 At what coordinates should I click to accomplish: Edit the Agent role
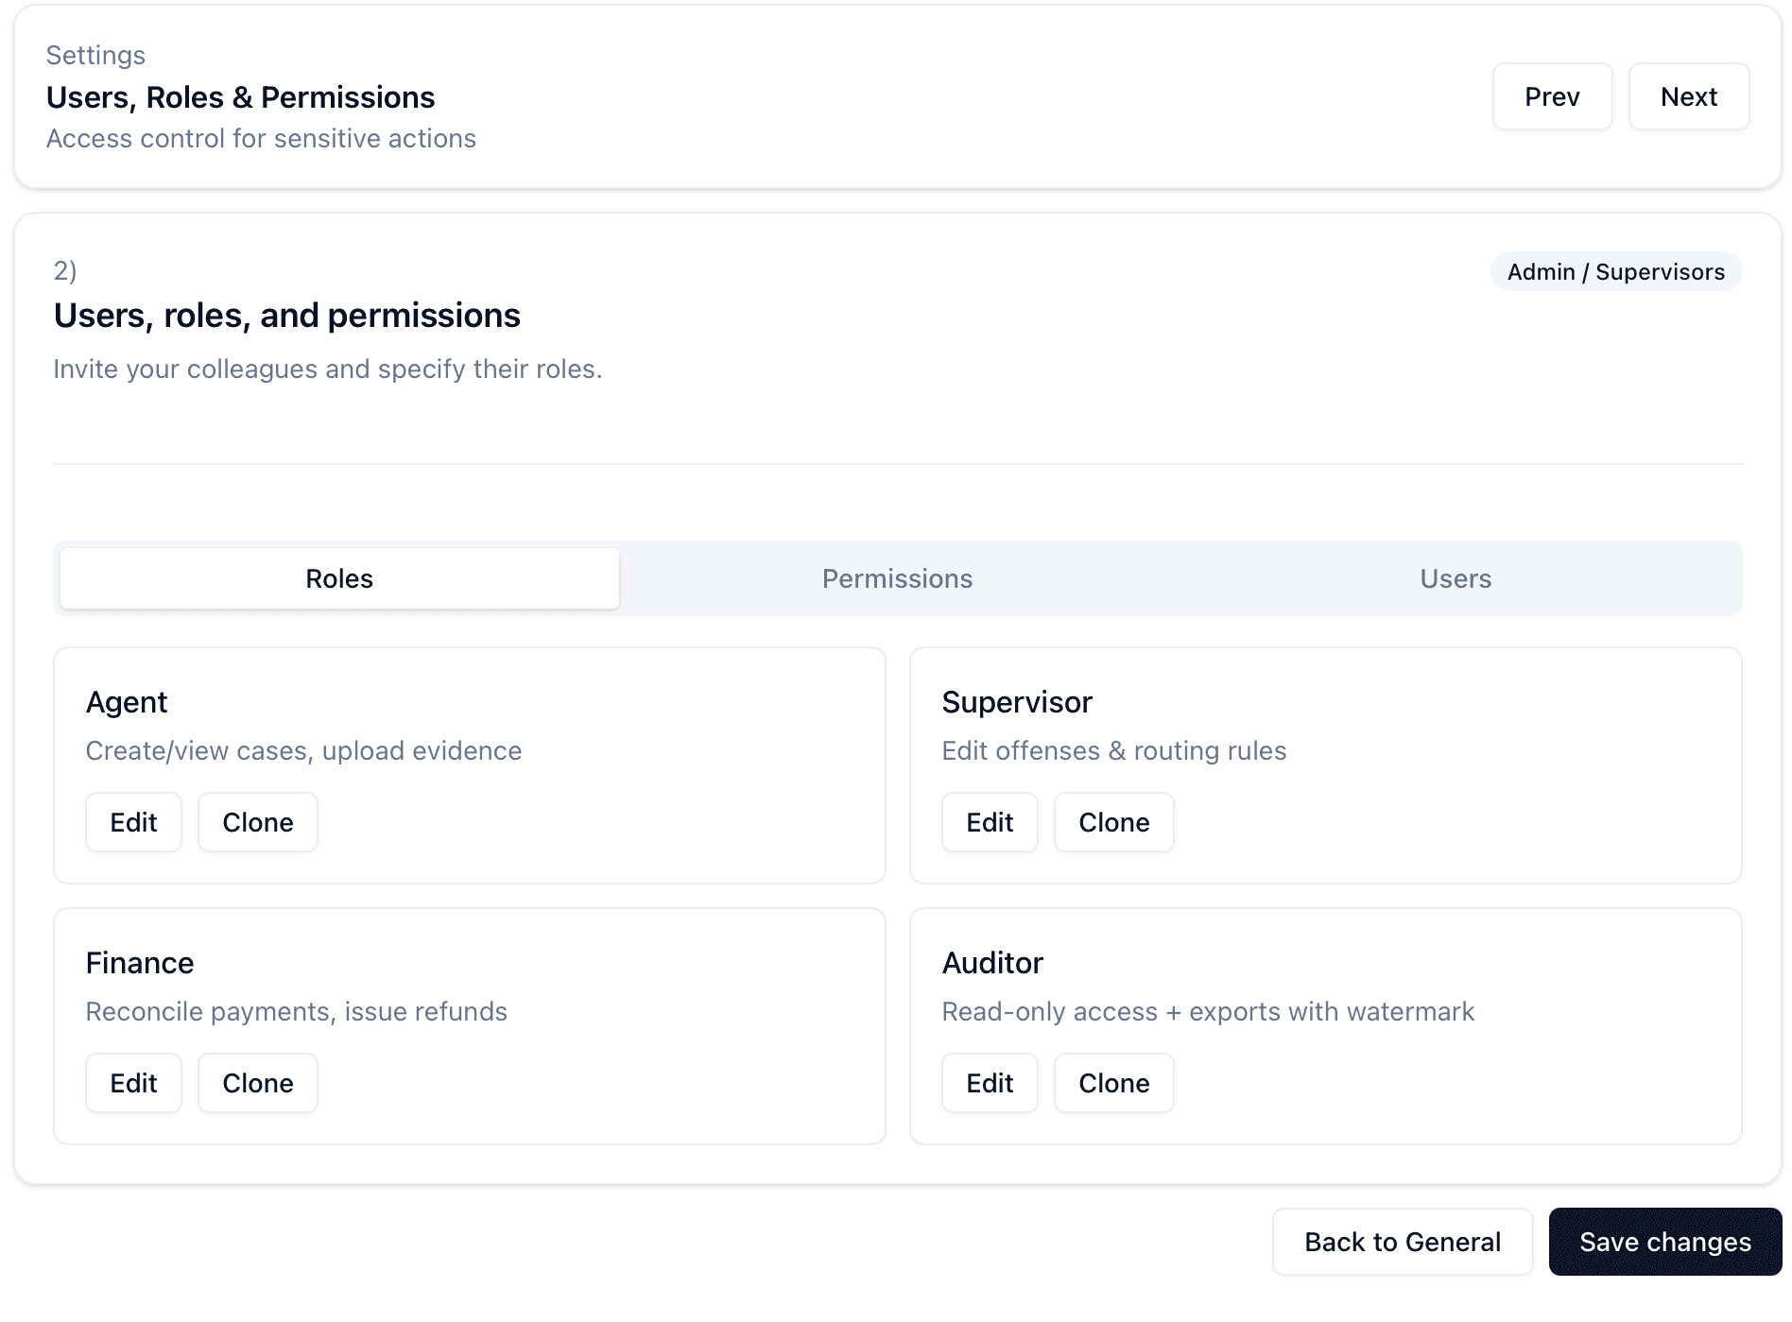click(x=132, y=822)
